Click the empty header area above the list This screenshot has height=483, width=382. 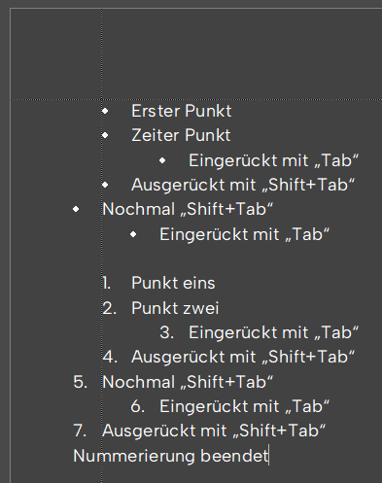[x=196, y=53]
